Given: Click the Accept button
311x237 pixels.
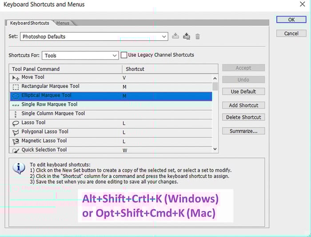Looking at the screenshot, I should point(243,68).
